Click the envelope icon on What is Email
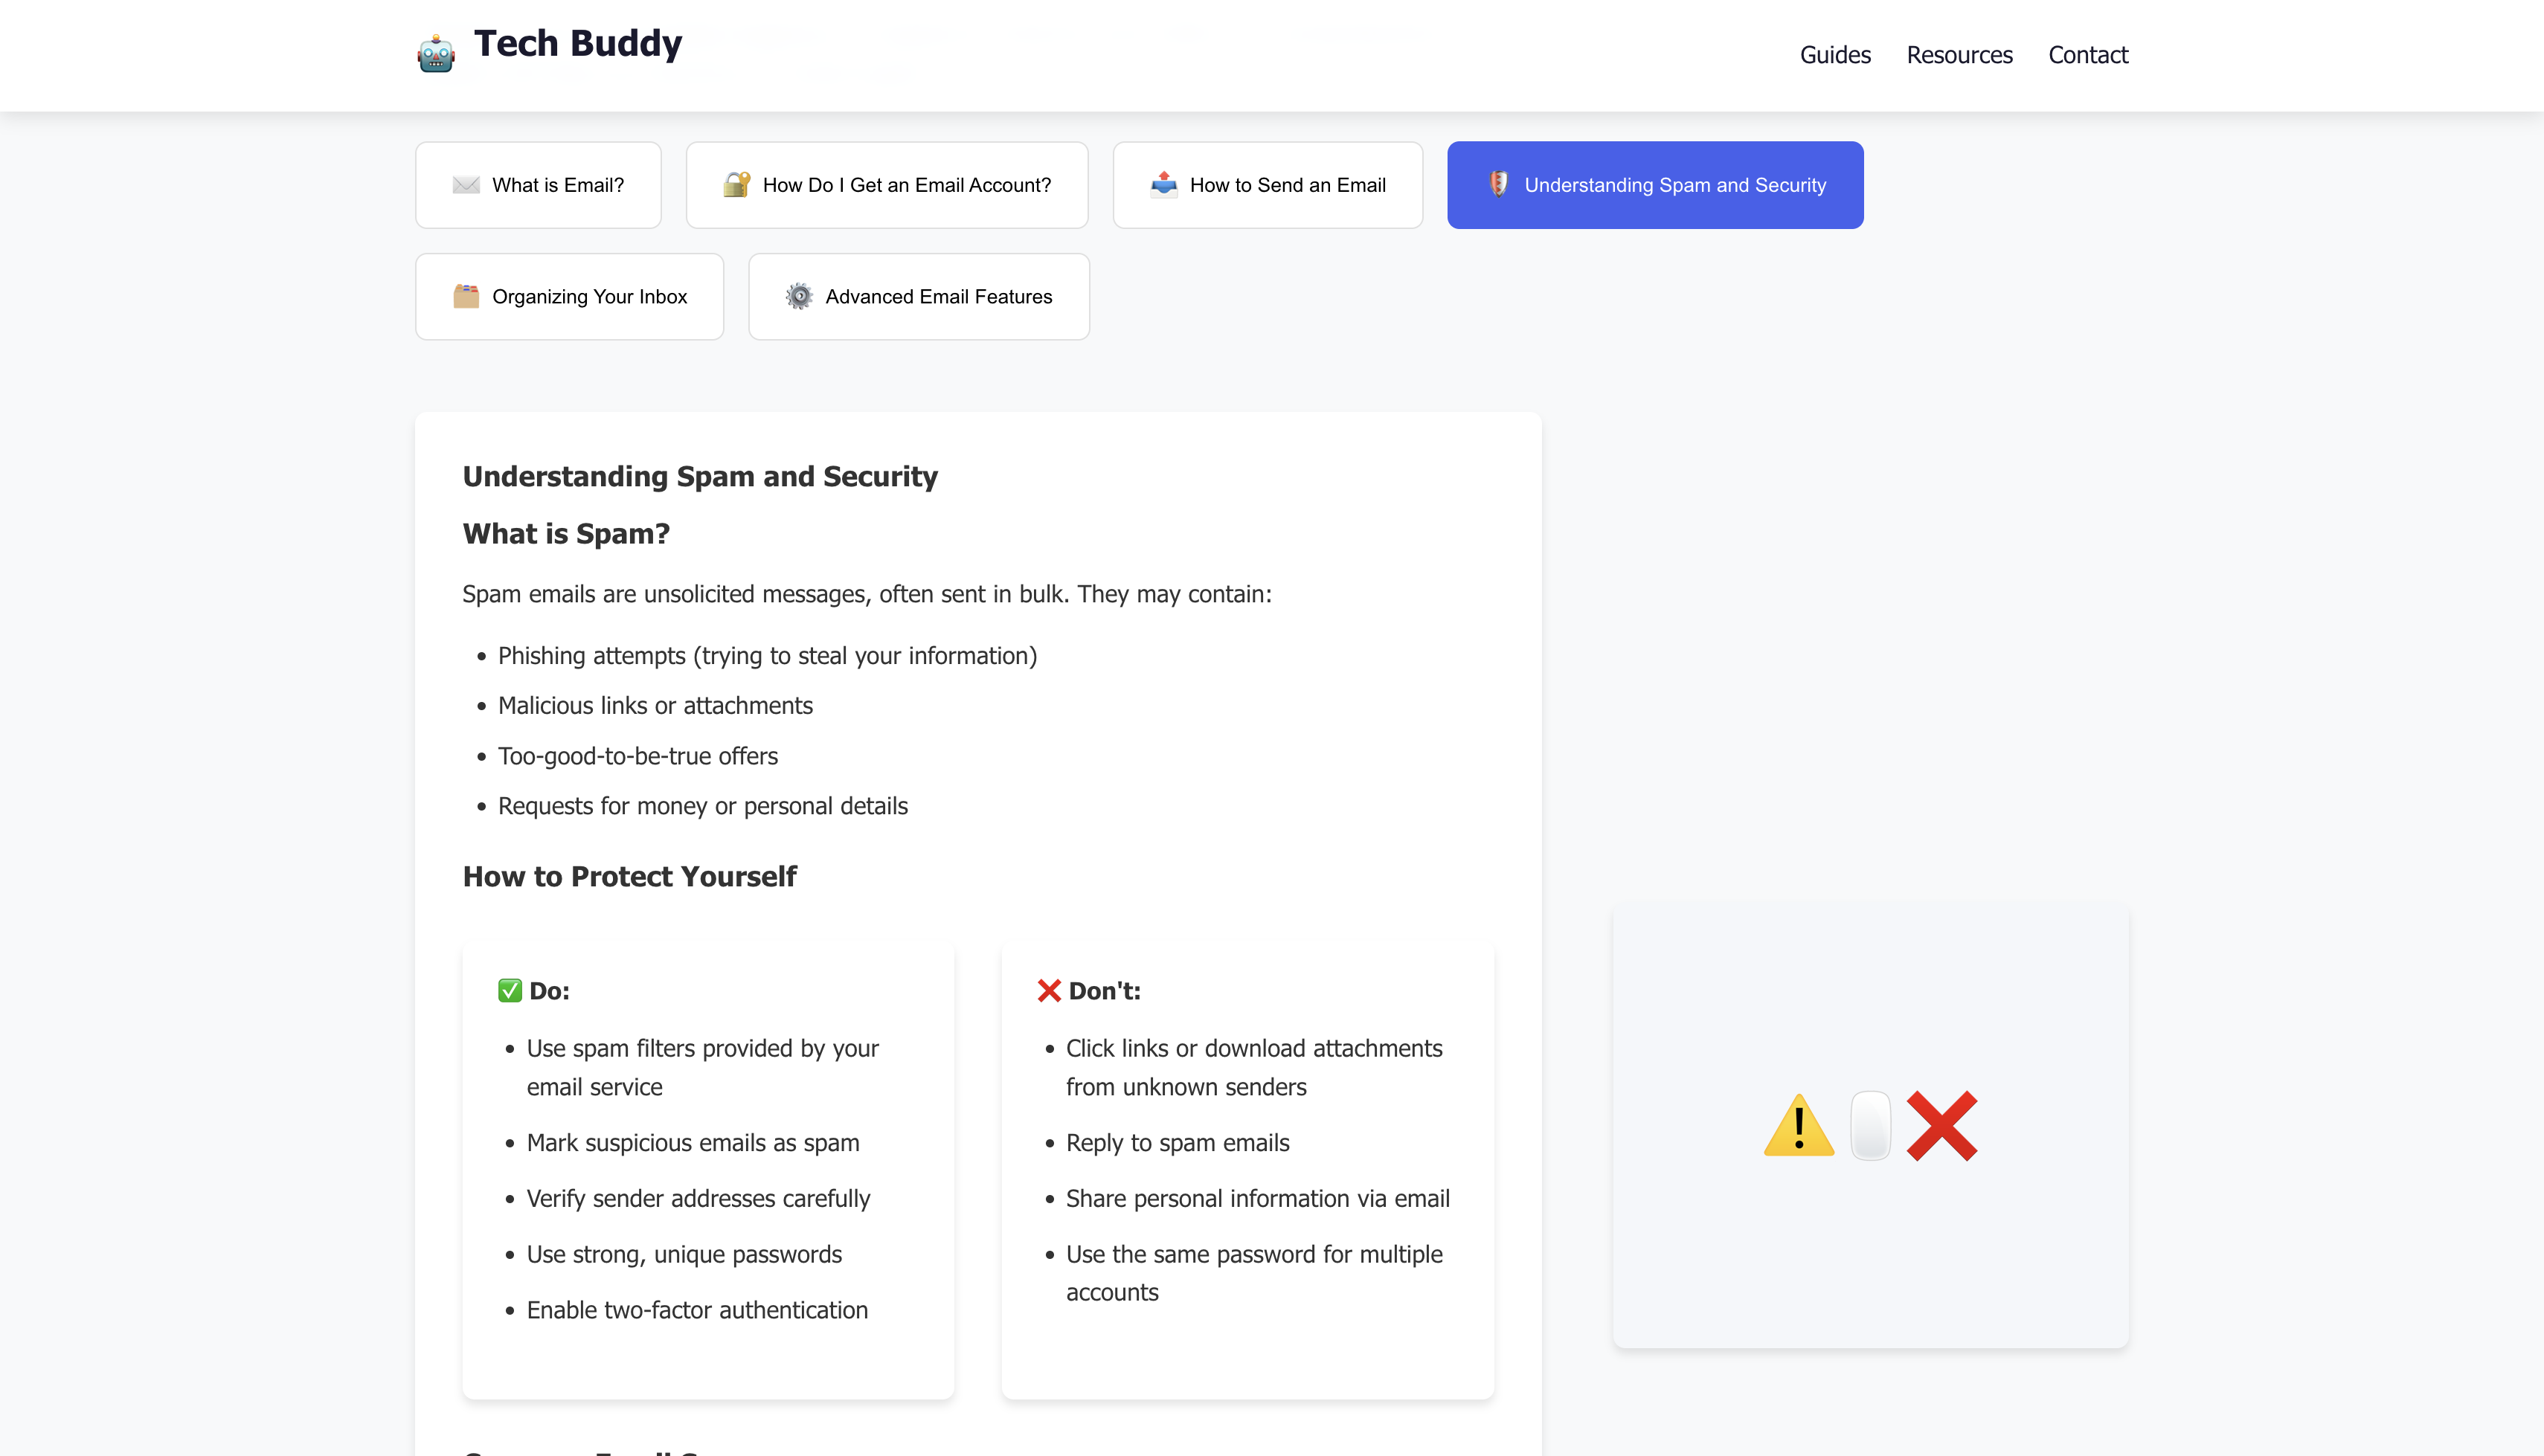Viewport: 2544px width, 1456px height. coord(466,185)
